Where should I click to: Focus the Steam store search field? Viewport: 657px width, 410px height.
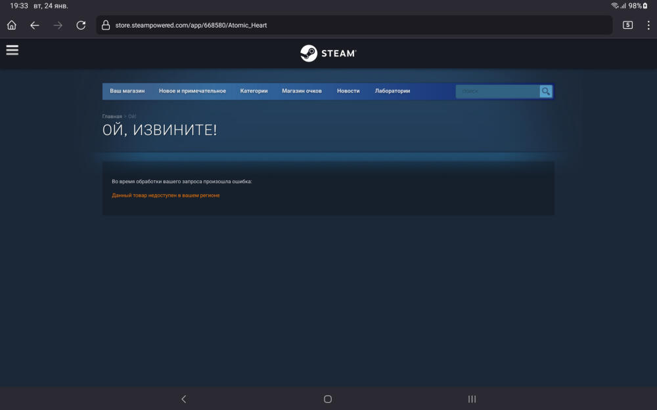497,91
